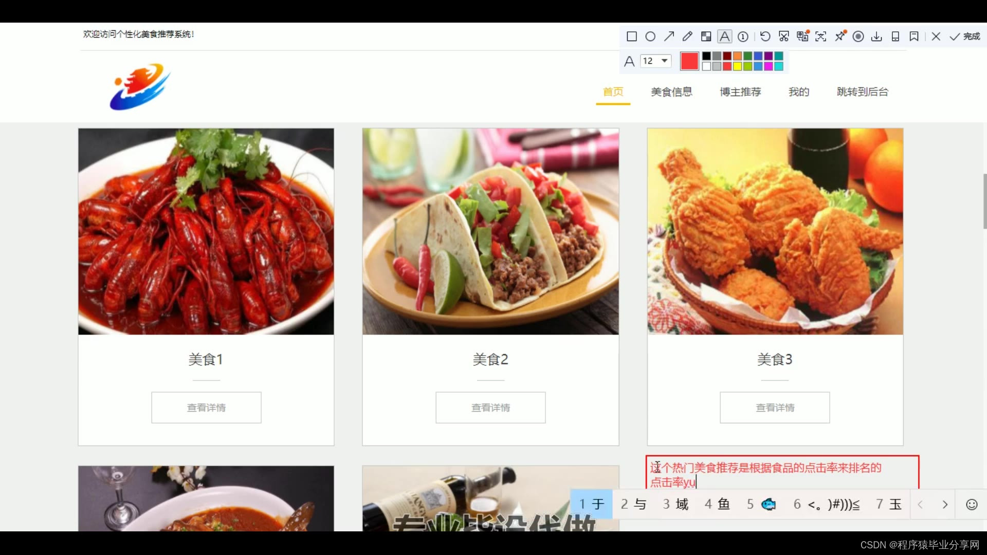Image resolution: width=987 pixels, height=555 pixels.
Task: Choose the pencil freehand tool
Action: click(687, 36)
